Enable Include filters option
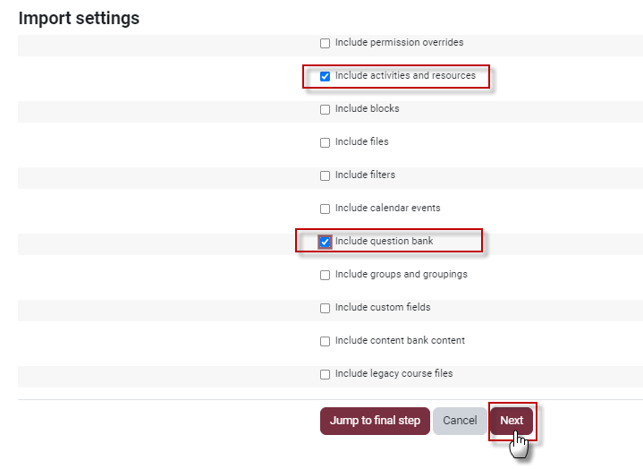 (325, 175)
